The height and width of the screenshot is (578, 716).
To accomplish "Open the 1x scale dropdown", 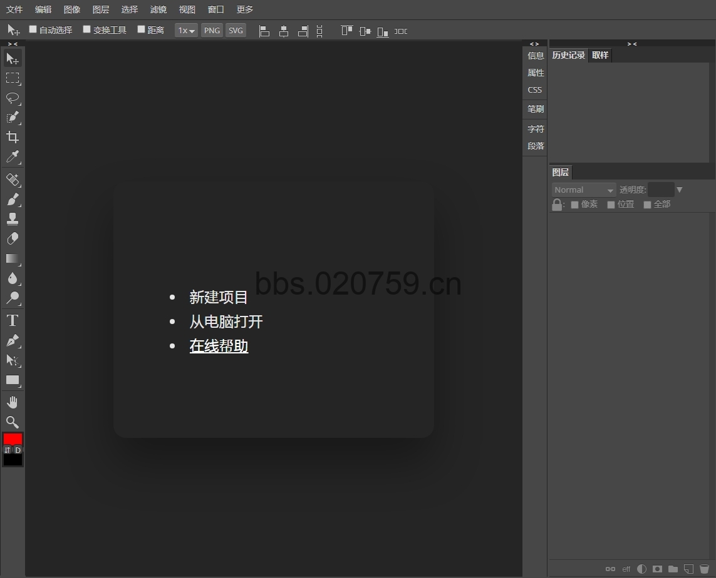I will (186, 31).
